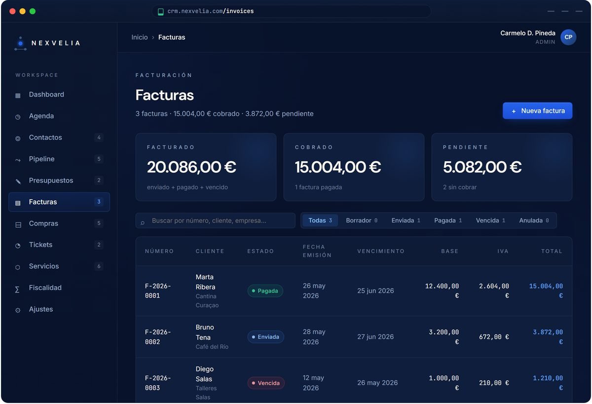Open Ajustes settings page
The height and width of the screenshot is (404, 592).
click(59, 309)
